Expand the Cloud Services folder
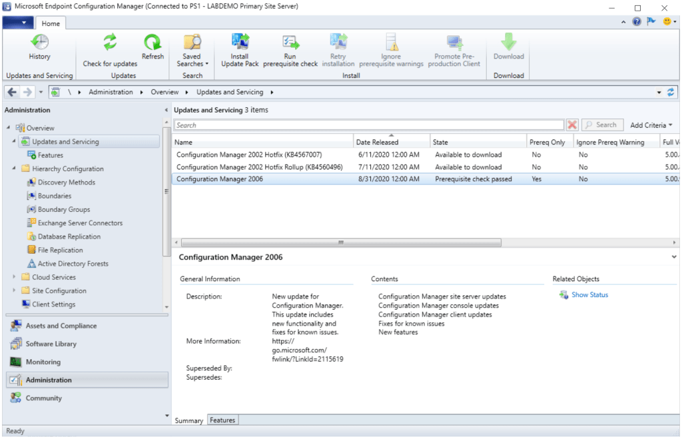 (15, 277)
